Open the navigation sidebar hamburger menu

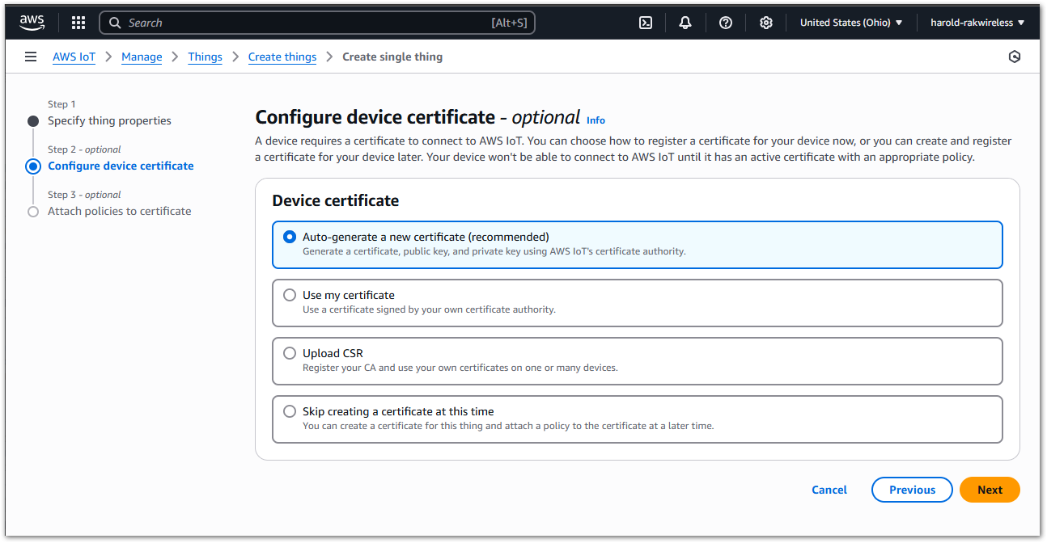point(30,57)
